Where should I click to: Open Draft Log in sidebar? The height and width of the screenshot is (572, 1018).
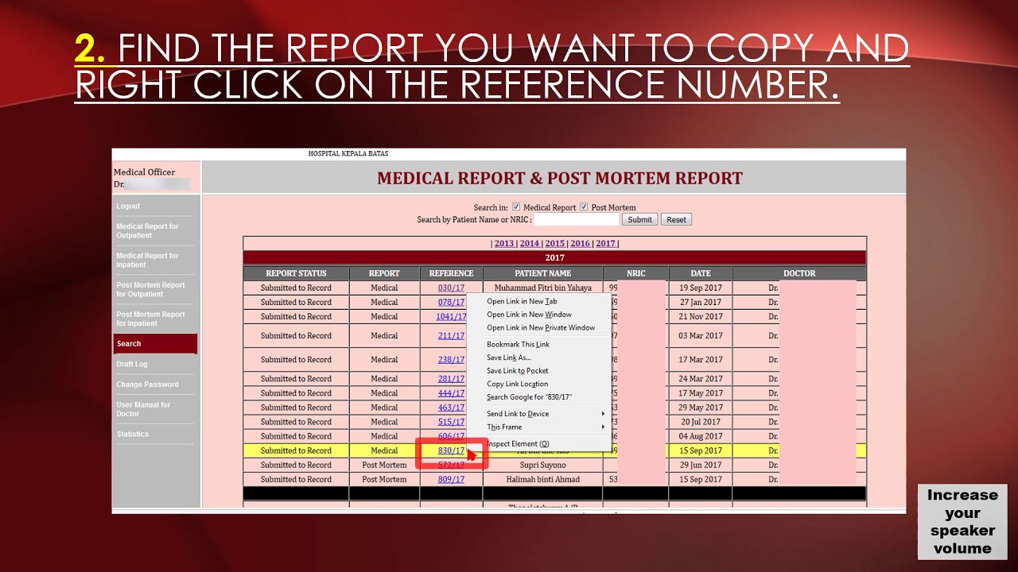[x=132, y=365]
